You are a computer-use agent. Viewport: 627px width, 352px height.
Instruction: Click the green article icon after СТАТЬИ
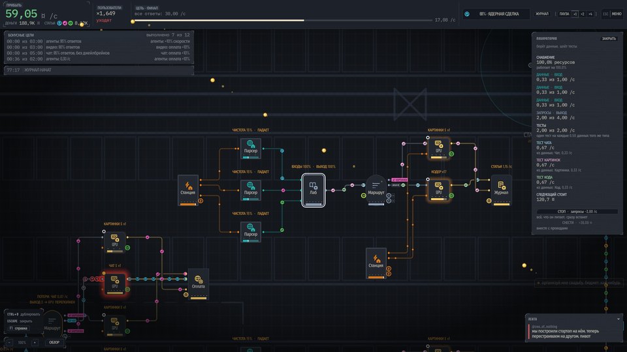[x=71, y=23]
